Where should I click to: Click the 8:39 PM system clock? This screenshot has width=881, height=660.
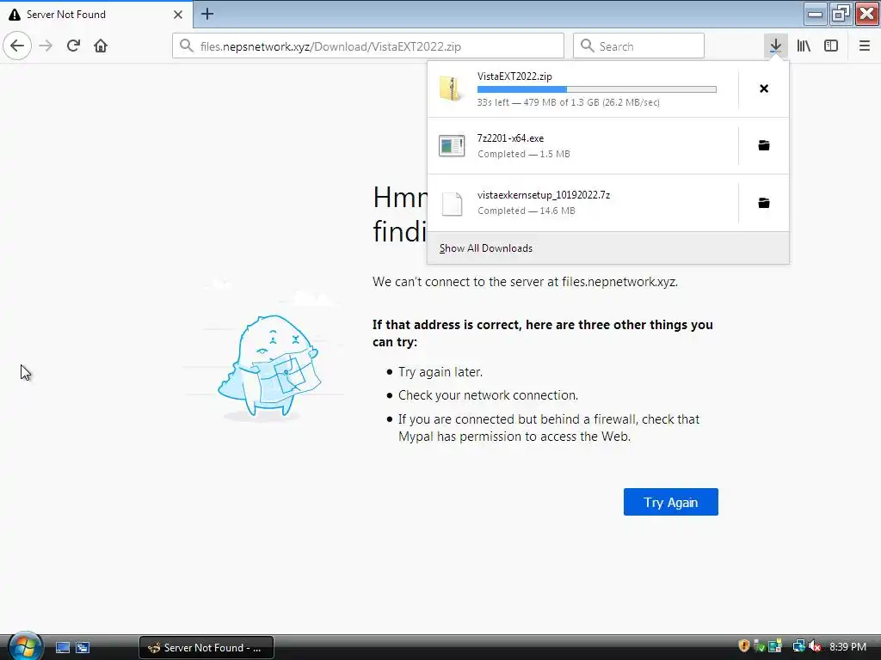[847, 646]
